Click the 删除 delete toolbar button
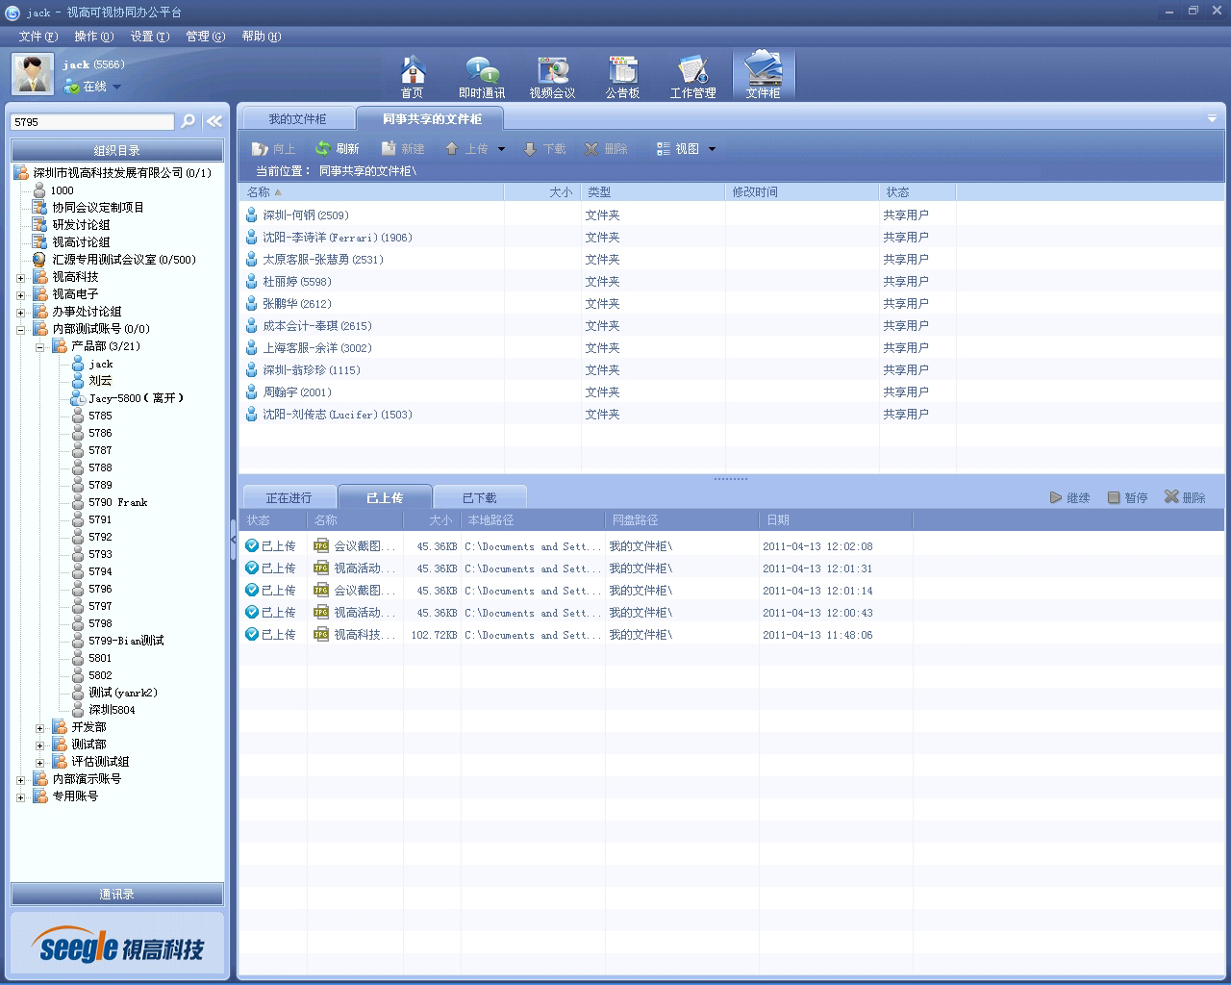 (607, 149)
